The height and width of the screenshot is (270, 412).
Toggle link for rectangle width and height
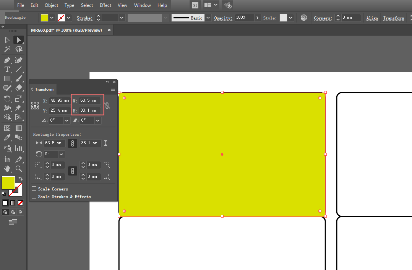point(73,143)
